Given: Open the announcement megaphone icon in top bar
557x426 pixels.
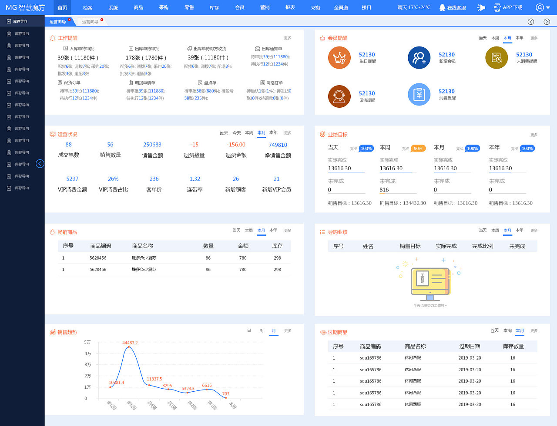Looking at the screenshot, I should click(x=481, y=7).
